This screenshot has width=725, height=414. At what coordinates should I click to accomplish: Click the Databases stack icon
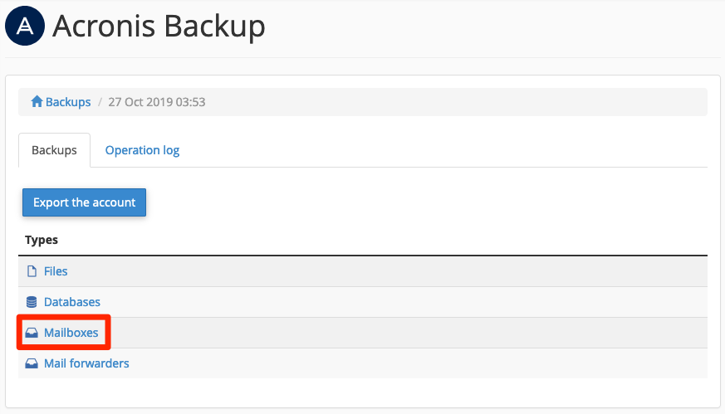coord(32,302)
